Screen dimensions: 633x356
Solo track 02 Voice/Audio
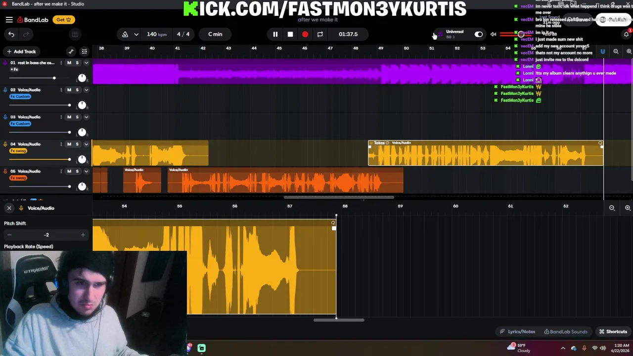[77, 90]
